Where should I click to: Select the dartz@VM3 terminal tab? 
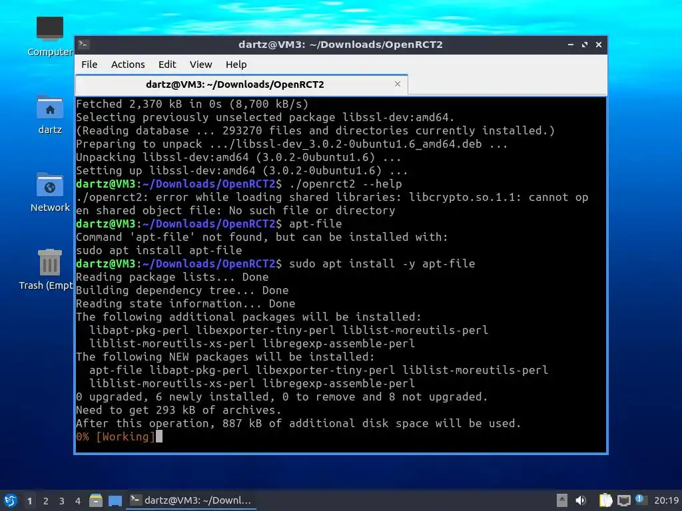click(x=241, y=85)
